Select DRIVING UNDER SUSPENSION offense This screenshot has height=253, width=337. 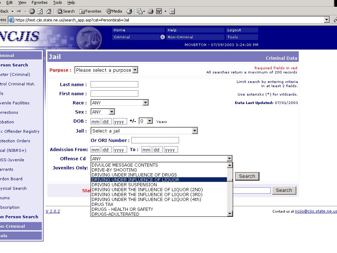tap(159, 184)
